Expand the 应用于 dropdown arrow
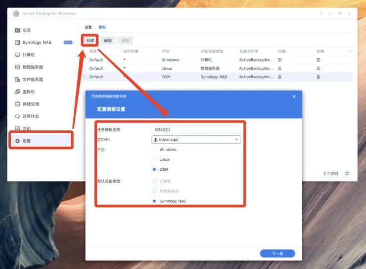Image resolution: width=366 pixels, height=269 pixels. point(236,139)
